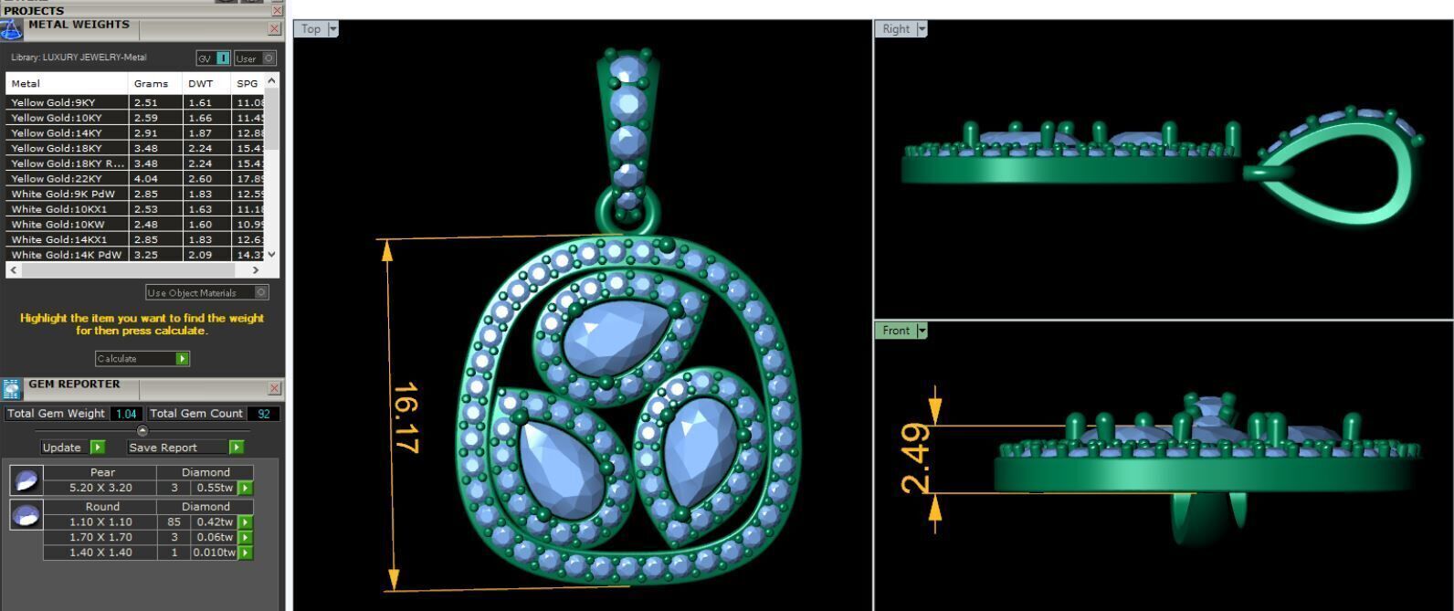1454x611 pixels.
Task: Click the 16.17 dimension in Top view
Action: coord(406,417)
